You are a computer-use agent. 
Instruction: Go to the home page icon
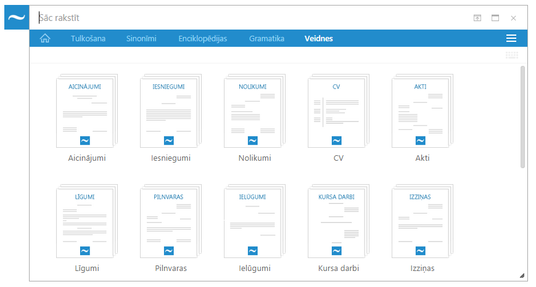tap(45, 39)
